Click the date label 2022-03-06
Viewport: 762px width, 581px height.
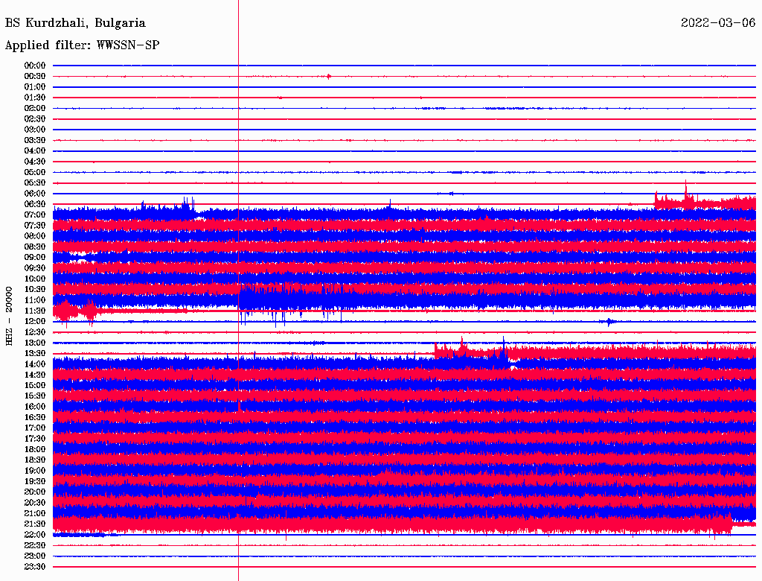click(718, 22)
